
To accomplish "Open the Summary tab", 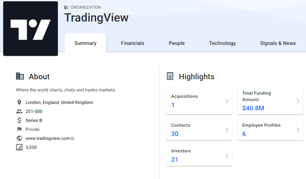I will coord(85,43).
